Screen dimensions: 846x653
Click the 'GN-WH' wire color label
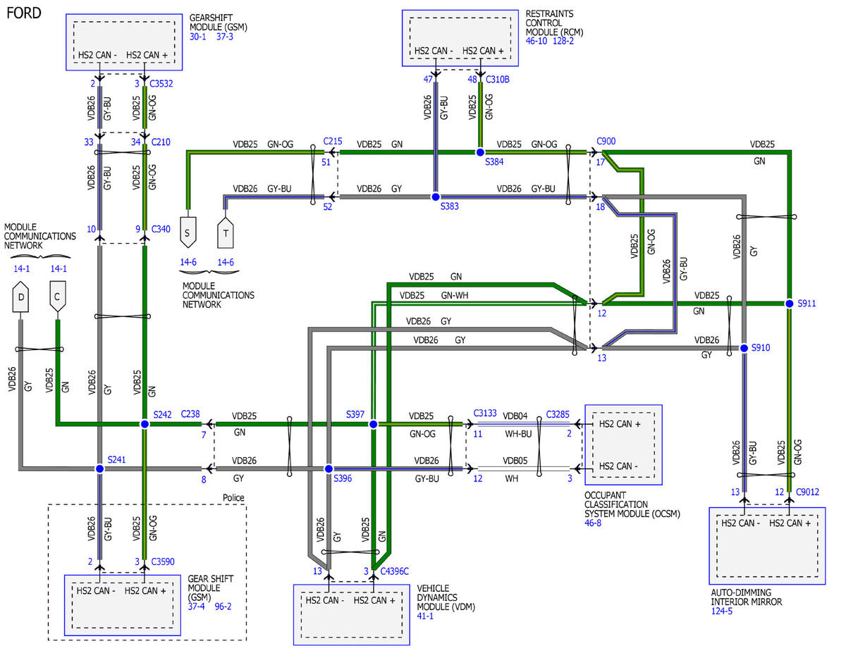[456, 295]
